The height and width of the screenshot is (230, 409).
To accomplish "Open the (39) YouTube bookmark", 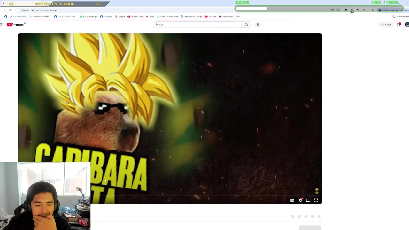I will (135, 17).
